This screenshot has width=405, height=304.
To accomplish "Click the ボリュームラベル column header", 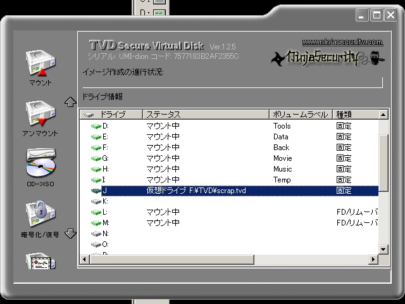I will point(300,115).
